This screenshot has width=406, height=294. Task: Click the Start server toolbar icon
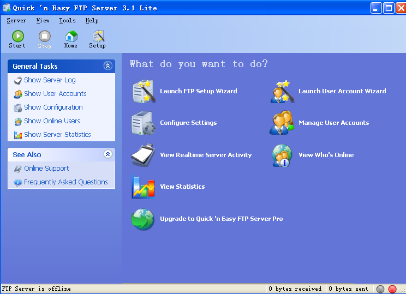point(17,37)
